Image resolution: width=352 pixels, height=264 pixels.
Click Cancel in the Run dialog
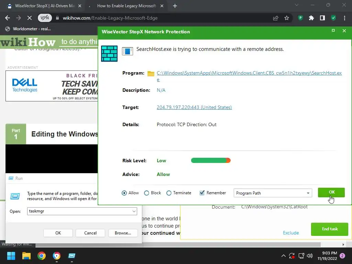[90, 233]
